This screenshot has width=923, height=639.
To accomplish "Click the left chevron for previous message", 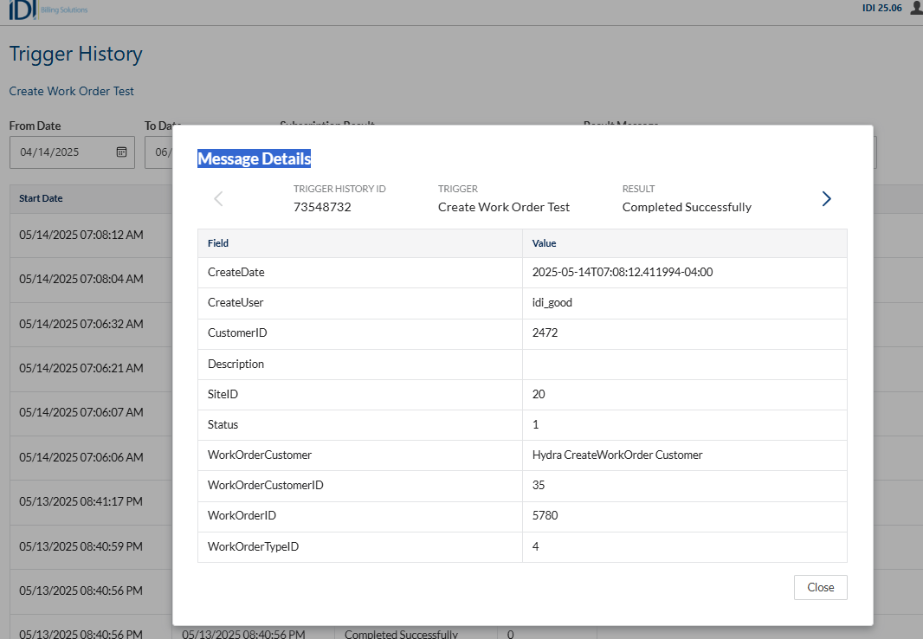I will point(218,198).
